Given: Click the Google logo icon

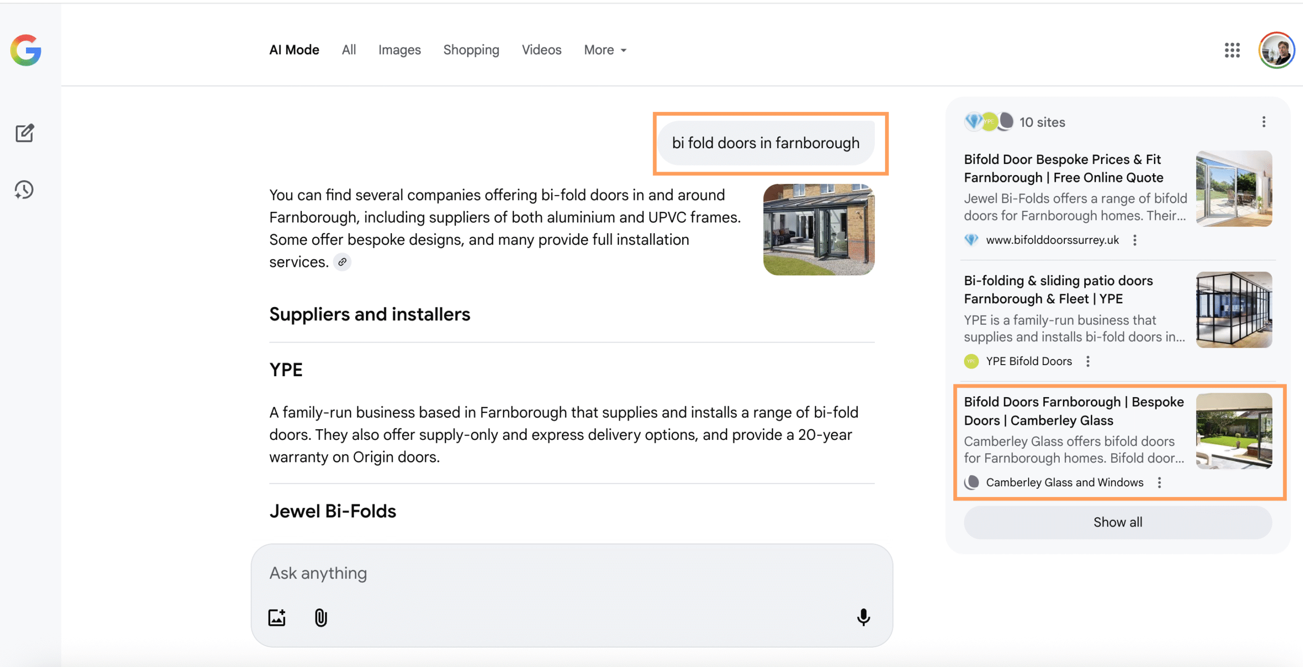Looking at the screenshot, I should (x=25, y=50).
